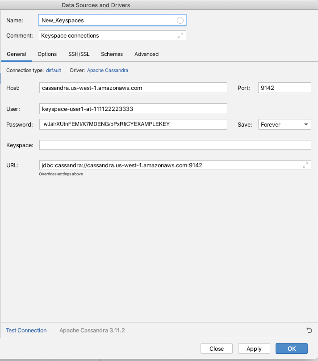318x361 pixels.
Task: Click into the Port field
Action: pos(285,88)
